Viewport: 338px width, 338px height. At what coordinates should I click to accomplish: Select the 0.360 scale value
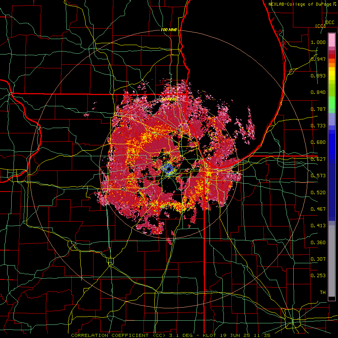pyautogui.click(x=318, y=243)
